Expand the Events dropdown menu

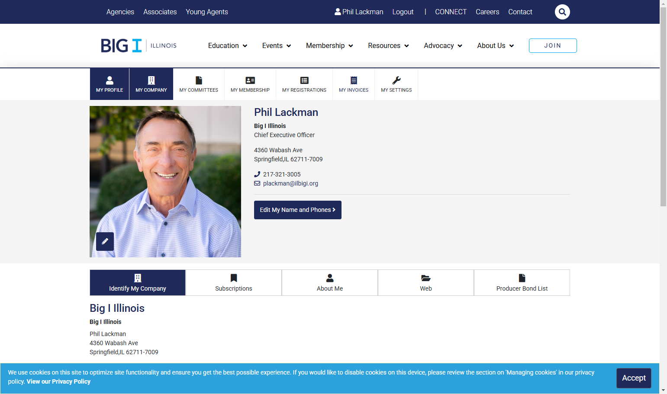277,45
